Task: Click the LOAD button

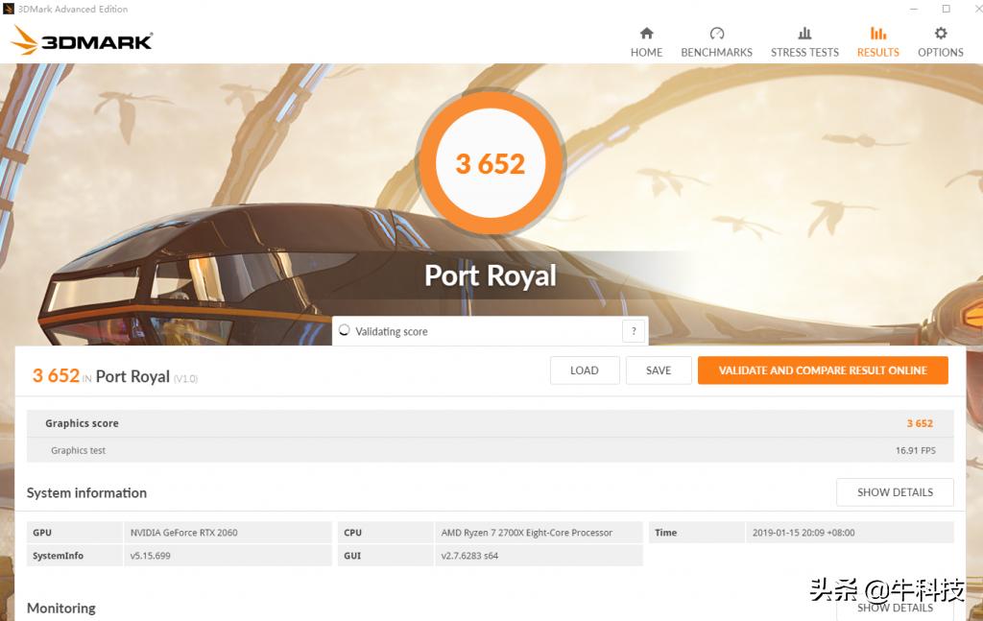Action: [x=585, y=370]
